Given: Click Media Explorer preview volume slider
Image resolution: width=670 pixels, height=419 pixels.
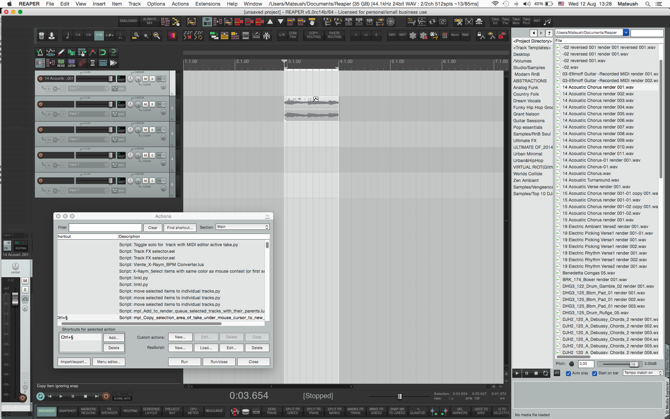Looking at the screenshot, I should [634, 364].
